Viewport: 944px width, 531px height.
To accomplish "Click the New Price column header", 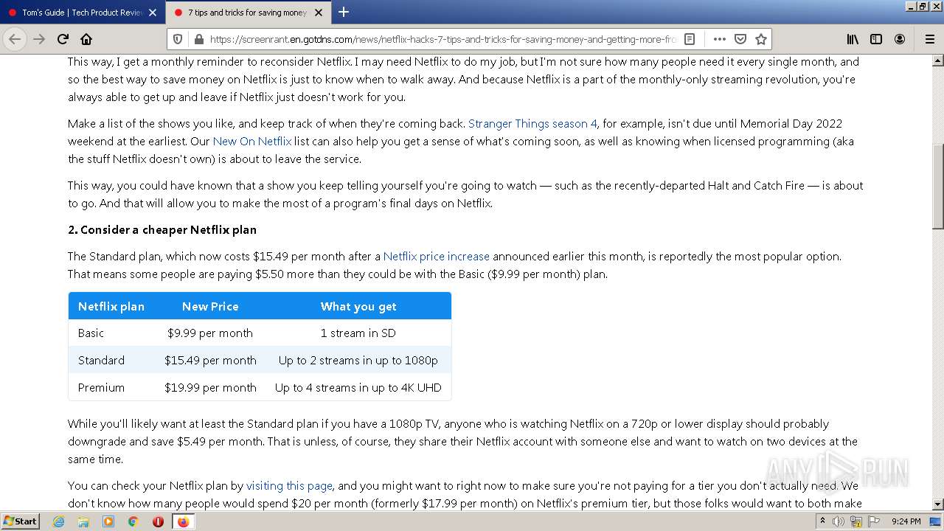I will click(x=210, y=306).
